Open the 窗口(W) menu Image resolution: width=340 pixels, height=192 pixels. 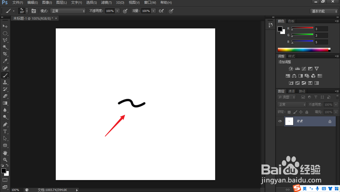(x=150, y=3)
